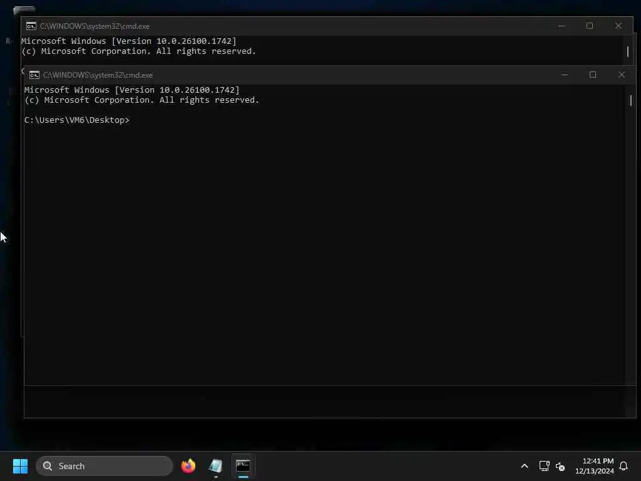Close the back cmd.exe window

[x=618, y=26]
